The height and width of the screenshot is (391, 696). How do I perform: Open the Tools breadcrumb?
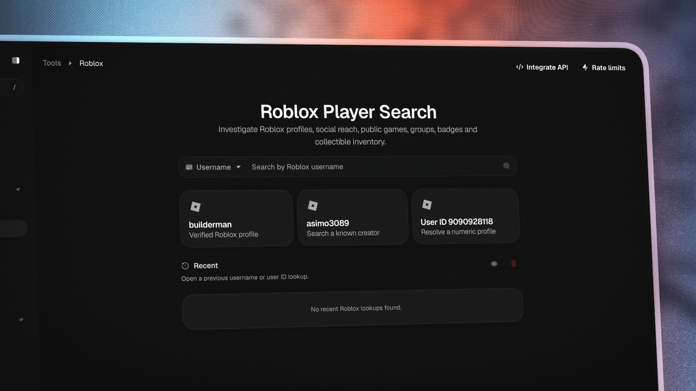click(52, 63)
